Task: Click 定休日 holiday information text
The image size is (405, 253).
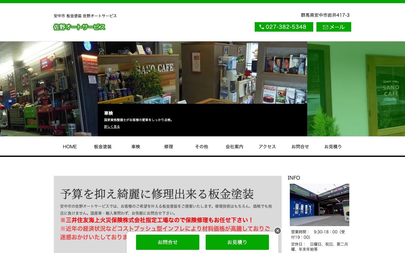Action: coord(320,247)
